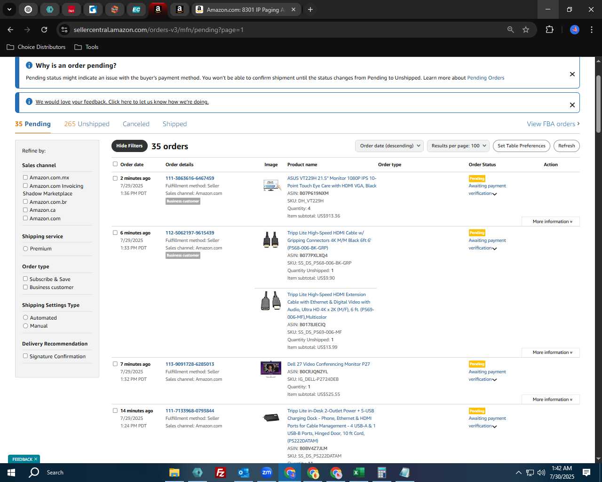Click the Dell 27 monitor product thumbnail
This screenshot has height=482, width=602.
(270, 369)
